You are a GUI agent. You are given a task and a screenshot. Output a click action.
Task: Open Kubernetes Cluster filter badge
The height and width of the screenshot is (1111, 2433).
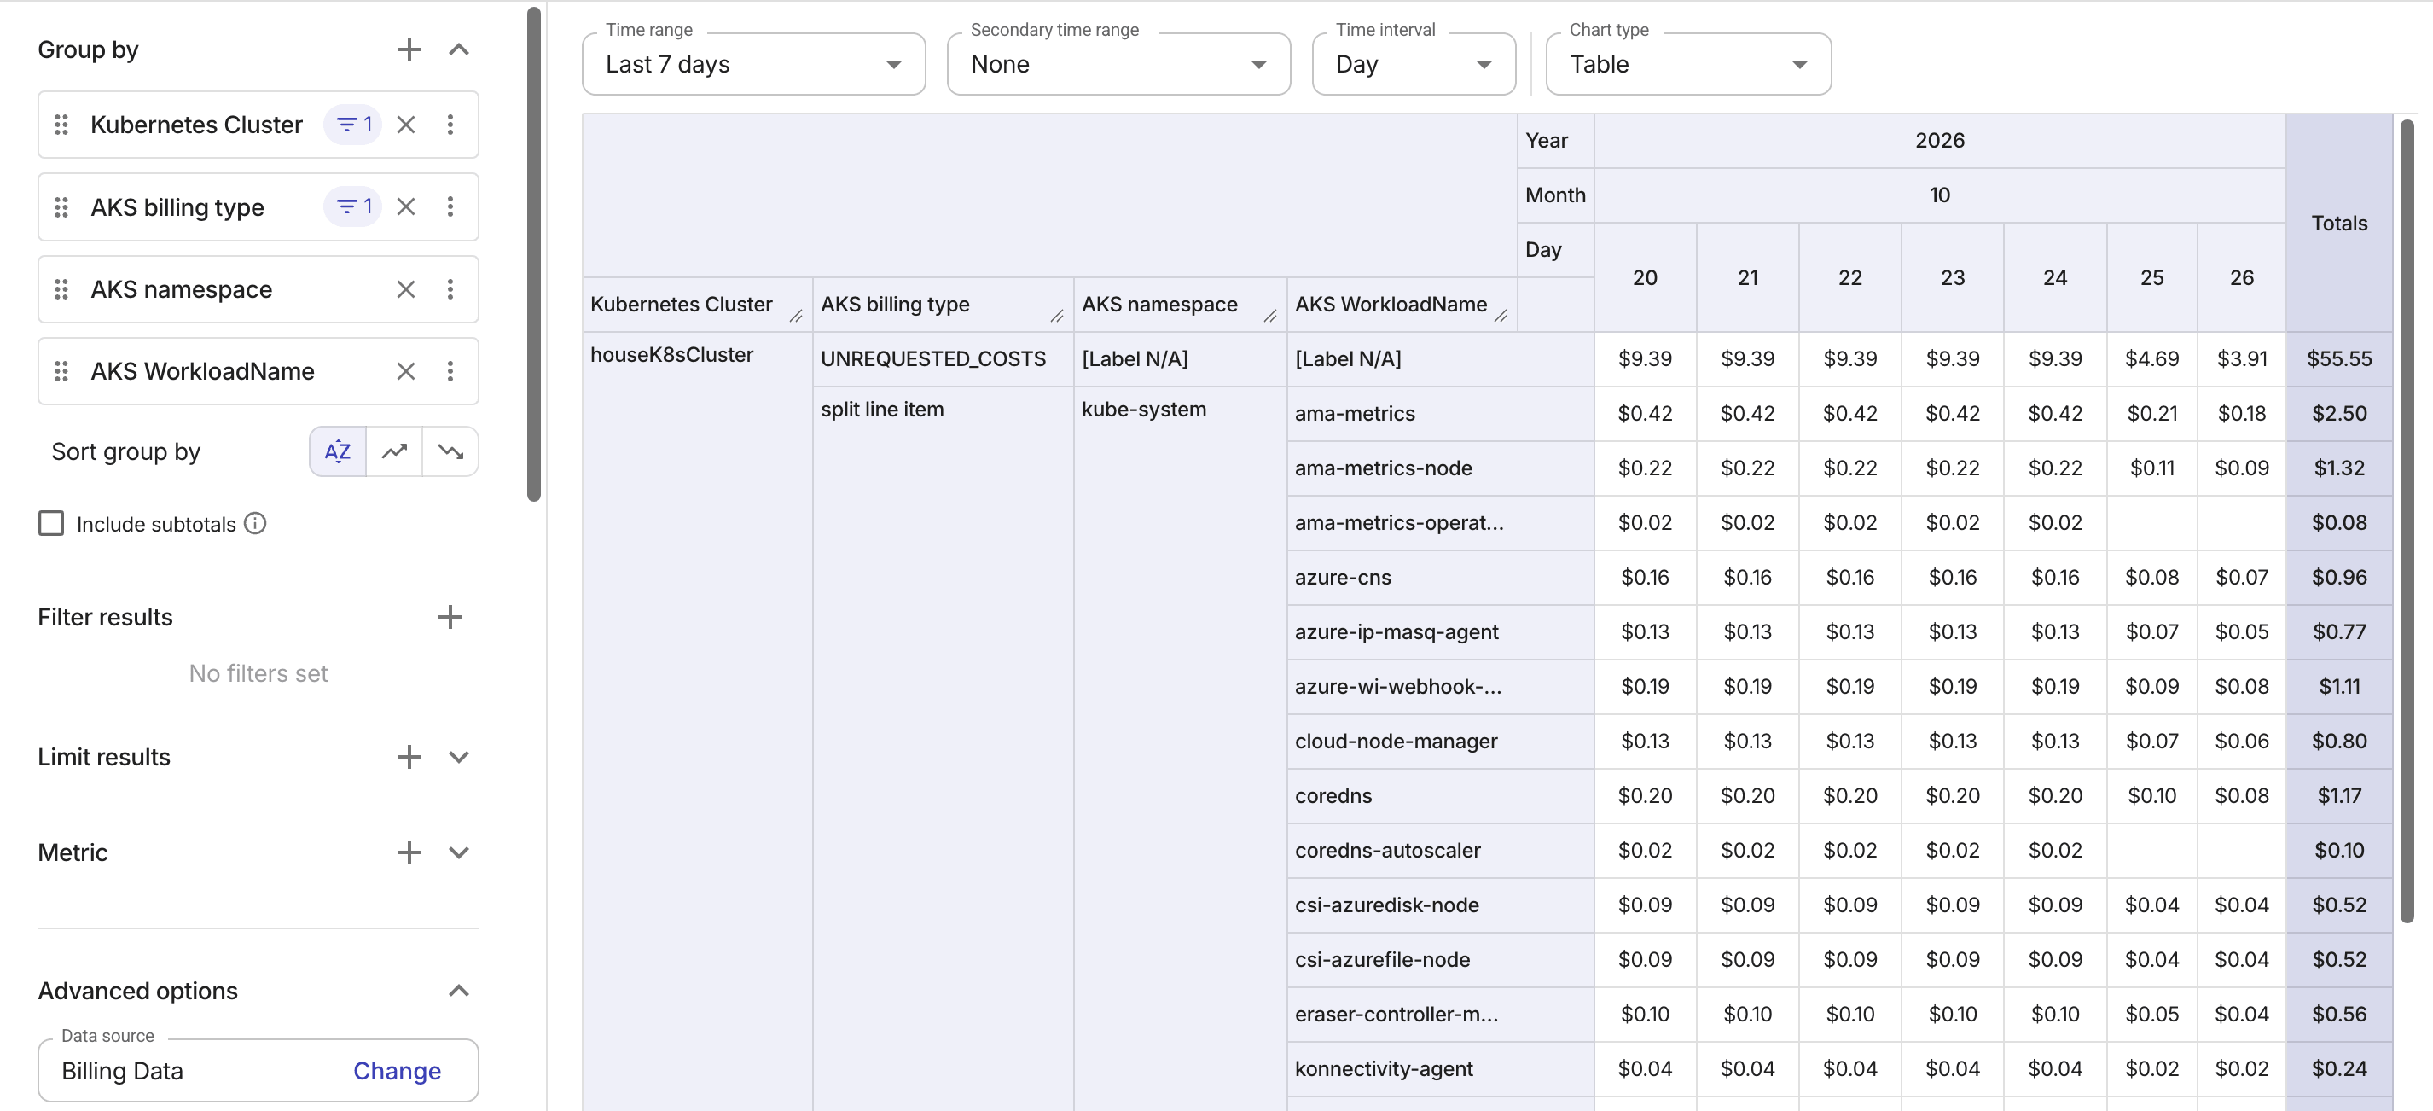pos(353,125)
